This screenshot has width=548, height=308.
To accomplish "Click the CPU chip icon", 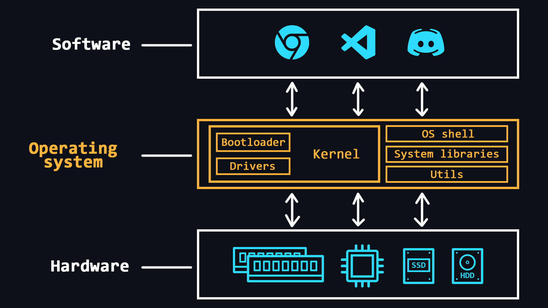I will coord(362,266).
